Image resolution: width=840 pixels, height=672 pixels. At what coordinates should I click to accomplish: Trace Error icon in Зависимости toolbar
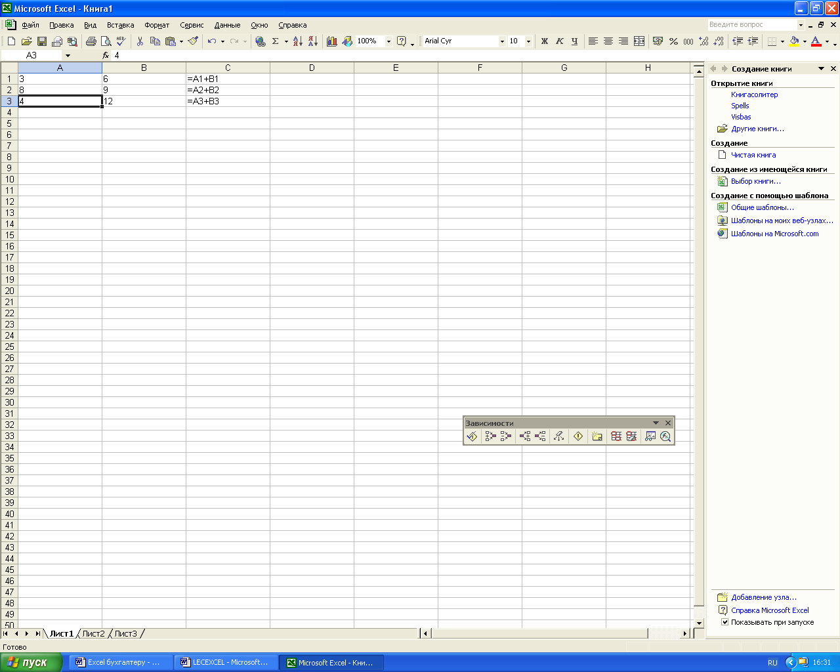click(x=577, y=436)
